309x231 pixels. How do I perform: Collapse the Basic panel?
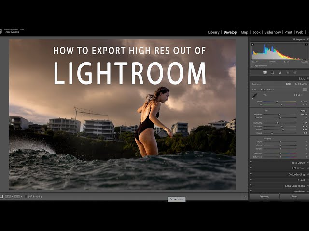(x=308, y=79)
